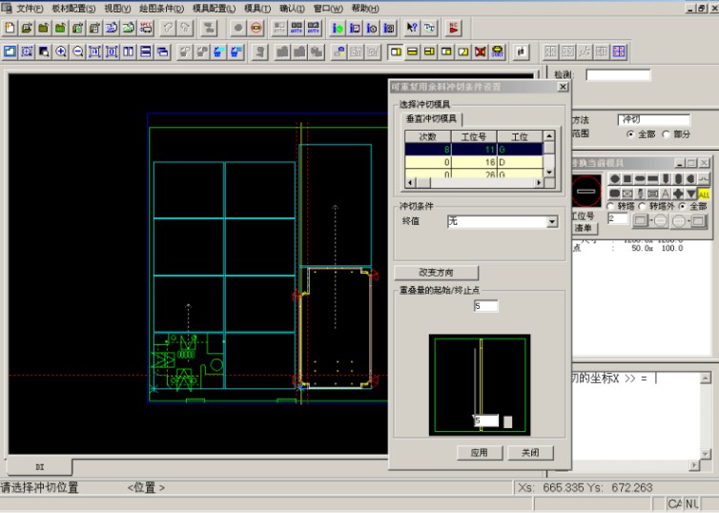Open the 终值 dropdown list
The image size is (719, 513).
551,222
